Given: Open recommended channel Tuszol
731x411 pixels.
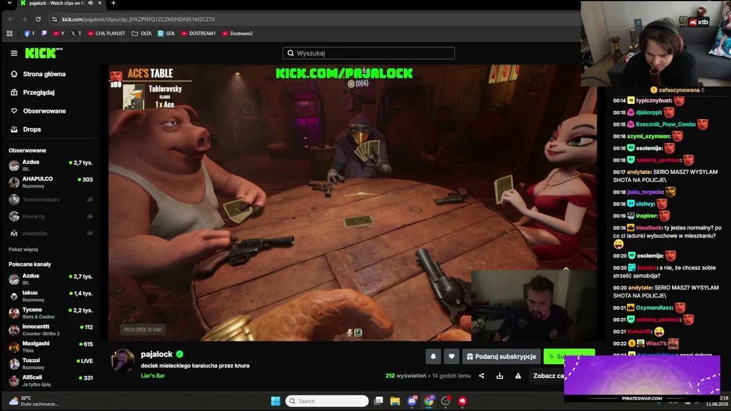Looking at the screenshot, I should [50, 364].
